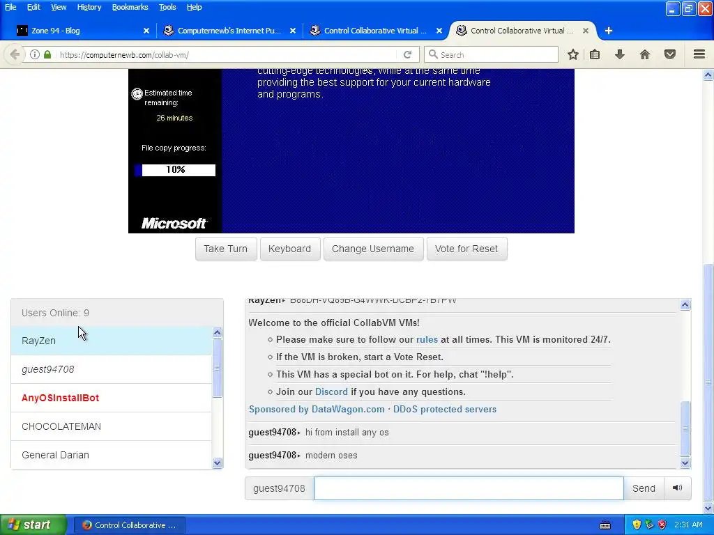Click the green padlock security icon
Viewport: 714px width, 535px height.
47,54
